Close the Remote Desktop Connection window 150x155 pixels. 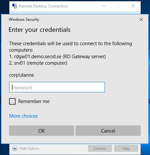coord(133,6)
